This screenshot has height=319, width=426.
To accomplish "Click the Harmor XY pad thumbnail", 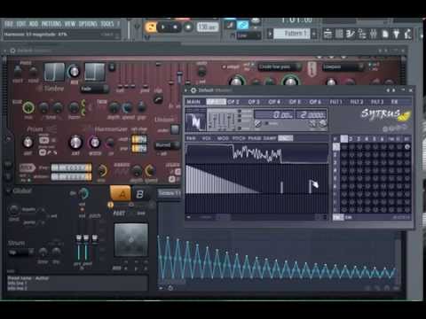I will tap(131, 240).
